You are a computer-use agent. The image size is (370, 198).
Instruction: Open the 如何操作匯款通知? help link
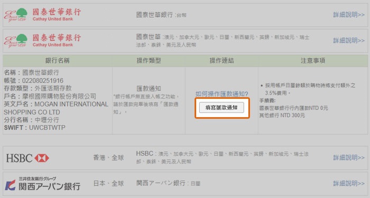coord(221,94)
